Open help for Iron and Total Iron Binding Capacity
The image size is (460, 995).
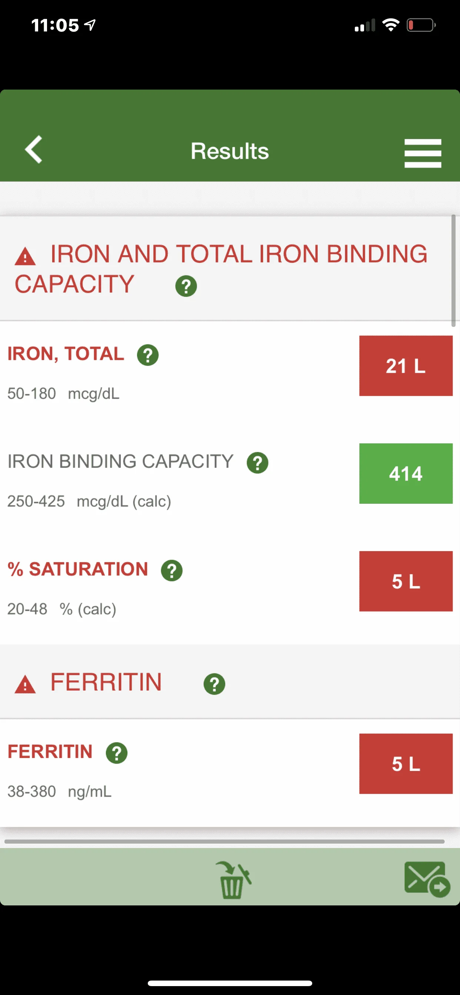tap(186, 286)
